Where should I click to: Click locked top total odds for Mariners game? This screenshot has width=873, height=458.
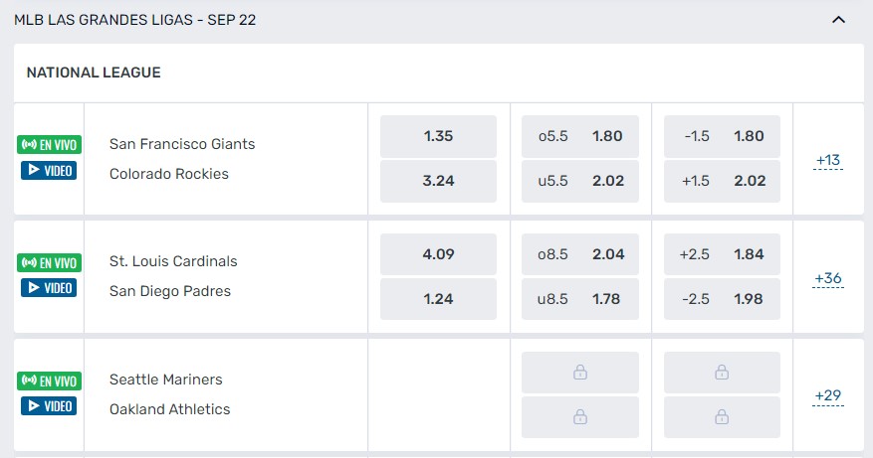(580, 373)
